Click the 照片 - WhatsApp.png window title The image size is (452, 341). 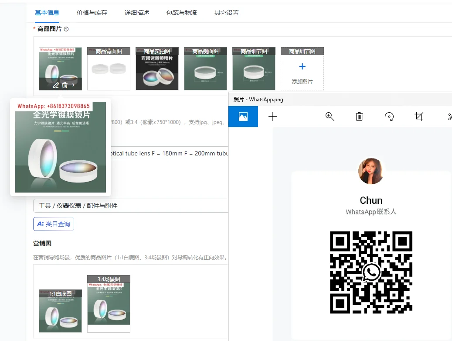click(x=258, y=99)
